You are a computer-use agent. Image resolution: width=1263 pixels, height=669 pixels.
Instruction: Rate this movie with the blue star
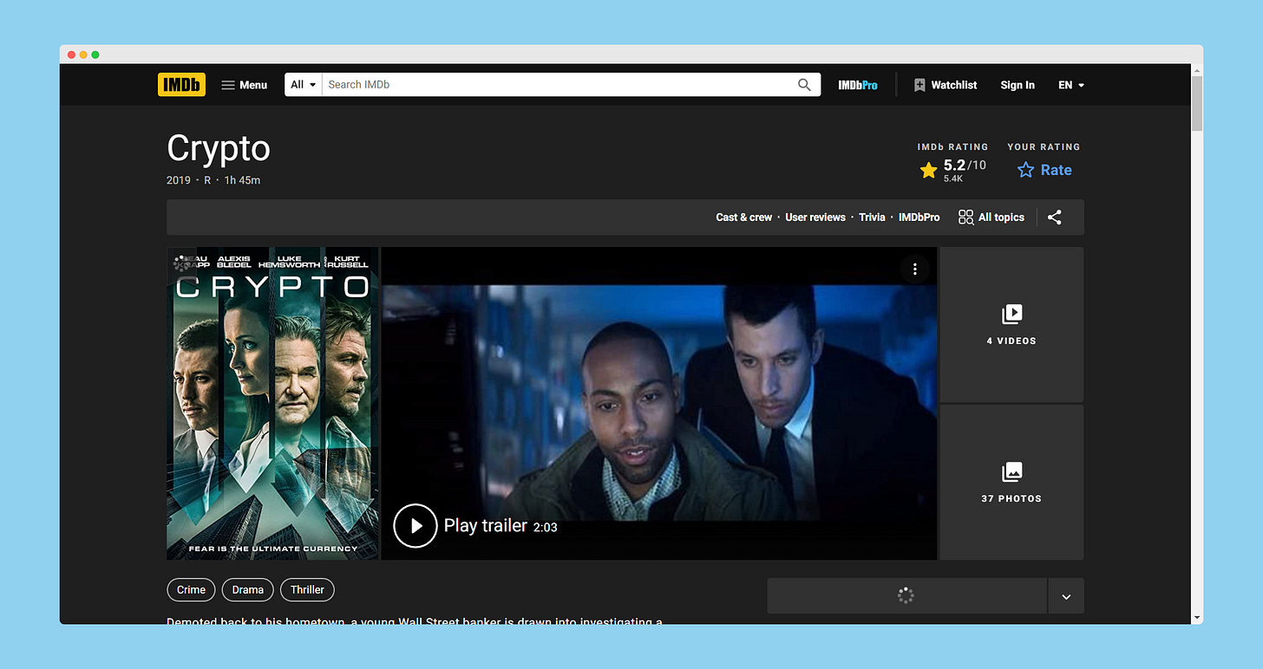pos(1044,170)
